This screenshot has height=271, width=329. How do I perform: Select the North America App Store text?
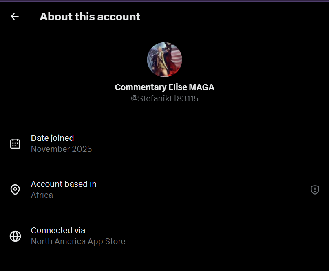(x=78, y=241)
